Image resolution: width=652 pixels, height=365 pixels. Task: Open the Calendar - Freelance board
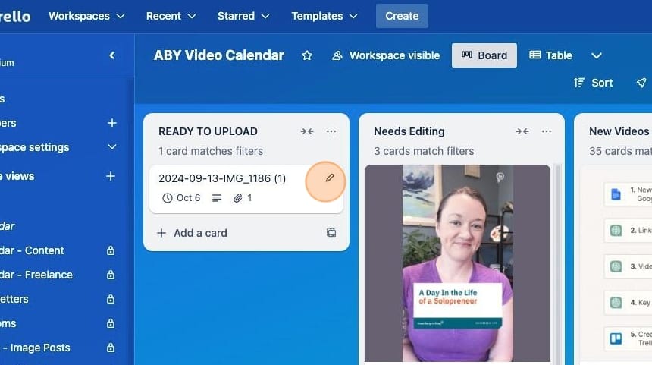coord(36,275)
